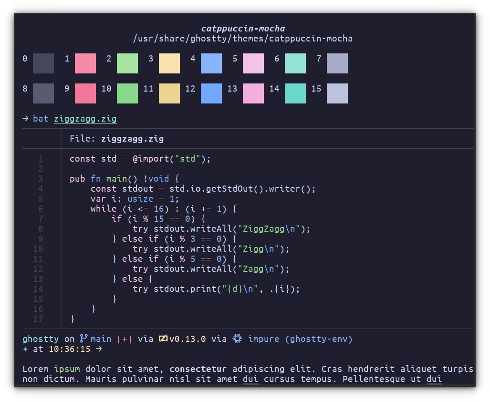Click the bright cyan swatch labeled 14
Viewport: 490px width, 402px height.
pos(295,93)
